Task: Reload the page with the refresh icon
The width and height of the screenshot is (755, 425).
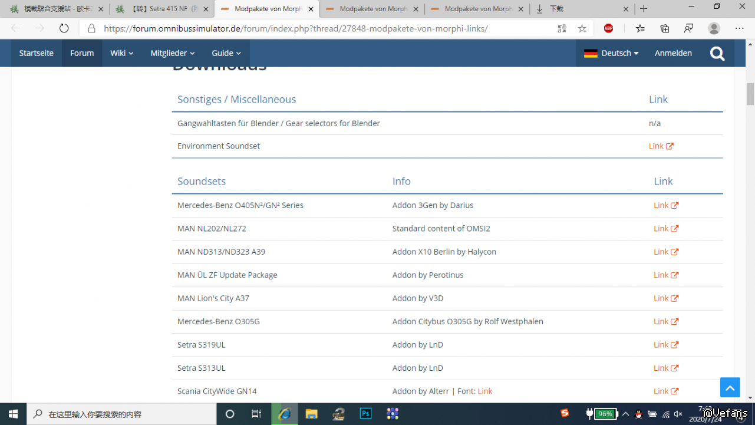Action: 64,28
